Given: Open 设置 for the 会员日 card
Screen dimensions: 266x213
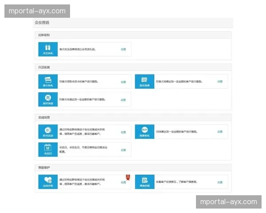Looking at the screenshot, I should [x=123, y=150].
